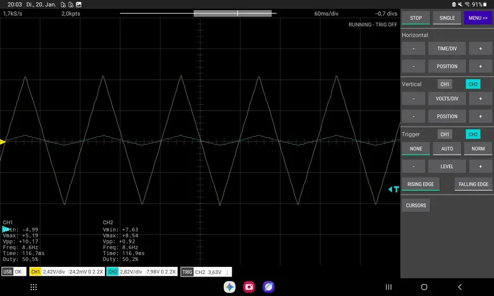
Task: Tap the SINGLE capture button
Action: tap(447, 18)
